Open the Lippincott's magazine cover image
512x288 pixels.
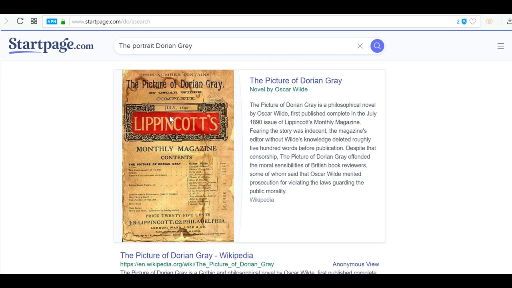pos(178,156)
